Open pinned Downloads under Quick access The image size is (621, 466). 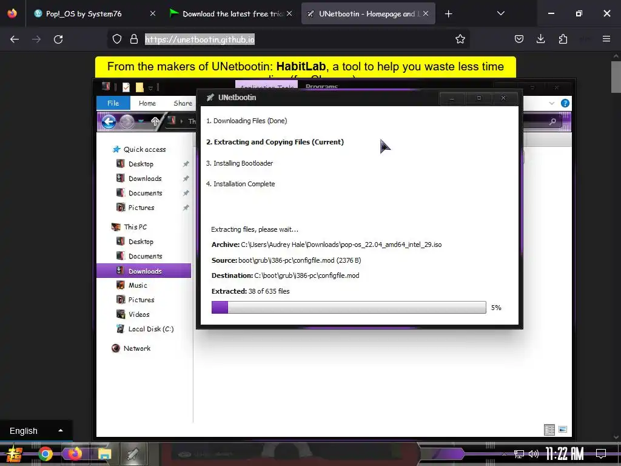145,178
